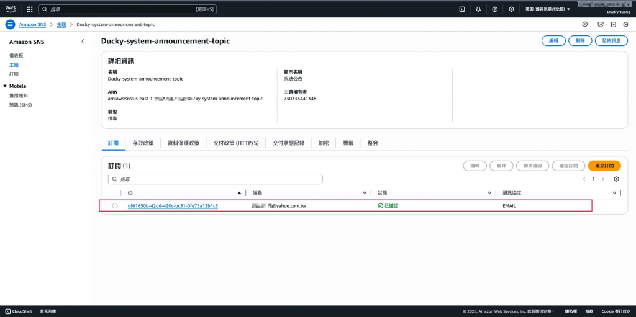
Task: Click the 確認訂閱 button
Action: 568,166
